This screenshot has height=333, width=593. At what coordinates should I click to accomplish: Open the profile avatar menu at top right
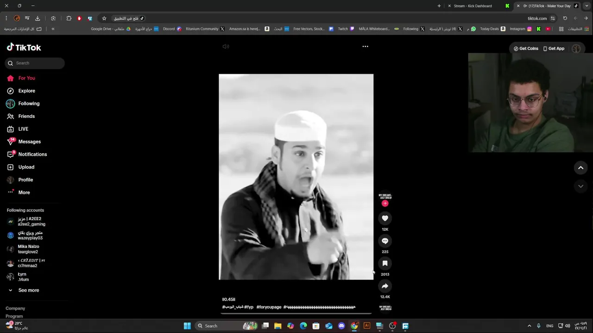pos(576,49)
